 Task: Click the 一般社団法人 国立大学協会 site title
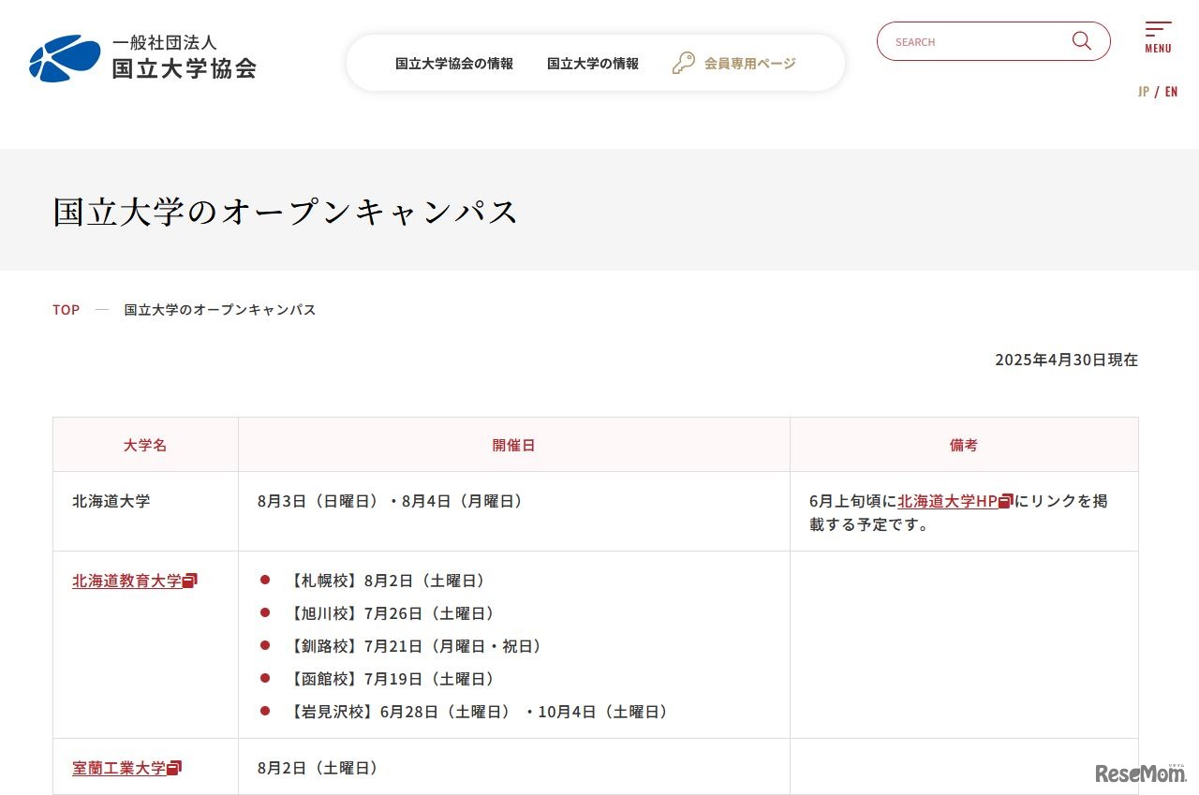click(184, 58)
